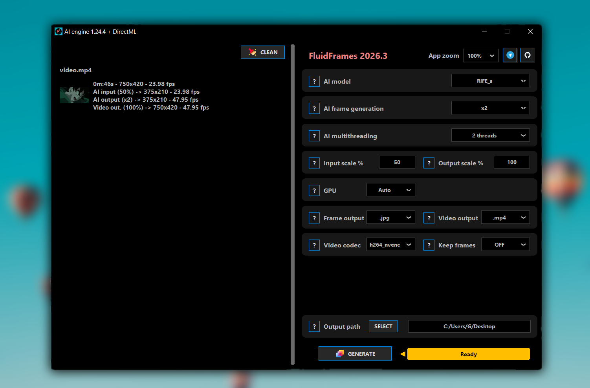Screen dimensions: 590x388
Task: Close the AI engine window
Action: (530, 31)
